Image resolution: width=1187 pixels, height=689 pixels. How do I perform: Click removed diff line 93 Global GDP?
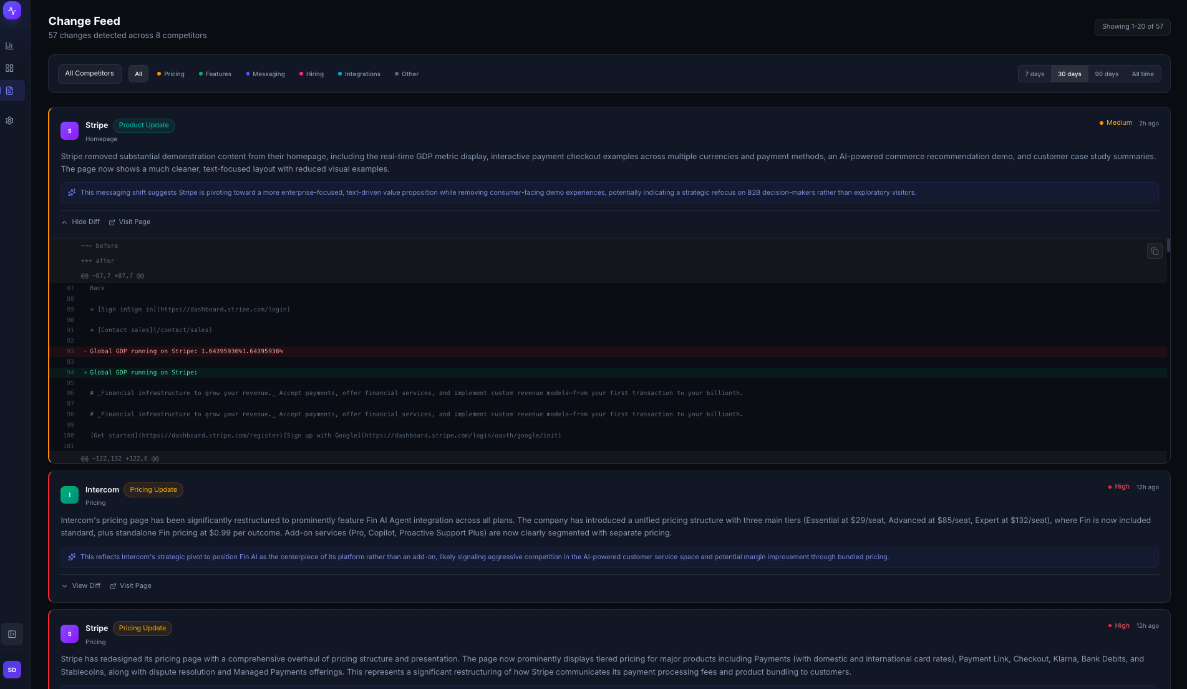click(608, 351)
